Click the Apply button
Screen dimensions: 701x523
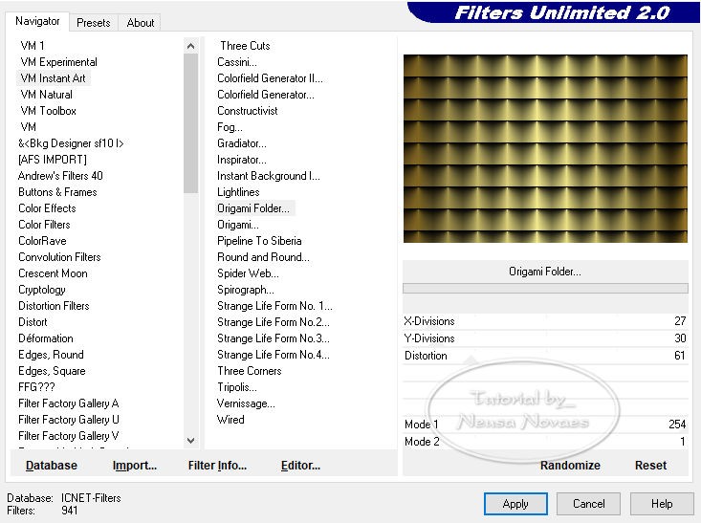click(515, 504)
